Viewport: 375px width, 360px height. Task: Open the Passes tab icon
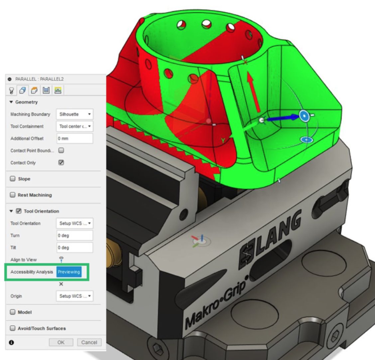[46, 90]
